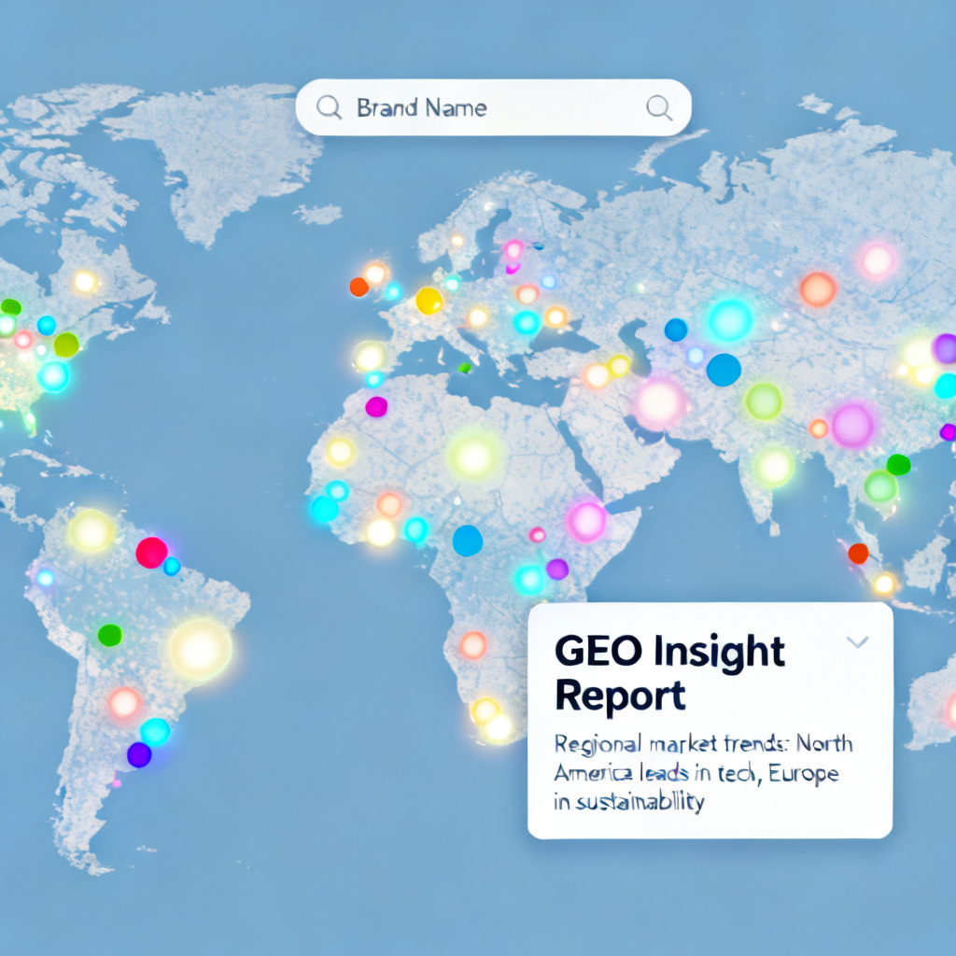
Task: Click the yellow marker at southern tip of Africa
Action: pyautogui.click(x=499, y=728)
